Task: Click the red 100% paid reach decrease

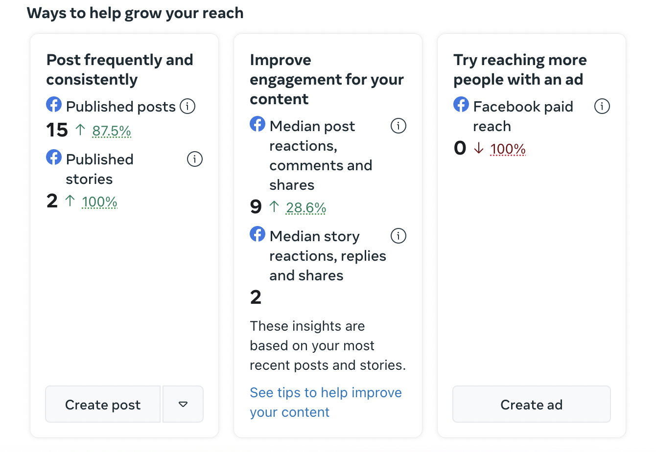Action: click(508, 149)
